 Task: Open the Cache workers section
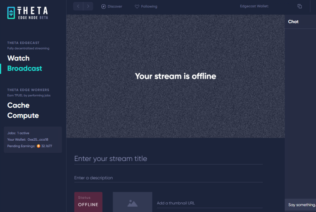click(18, 105)
